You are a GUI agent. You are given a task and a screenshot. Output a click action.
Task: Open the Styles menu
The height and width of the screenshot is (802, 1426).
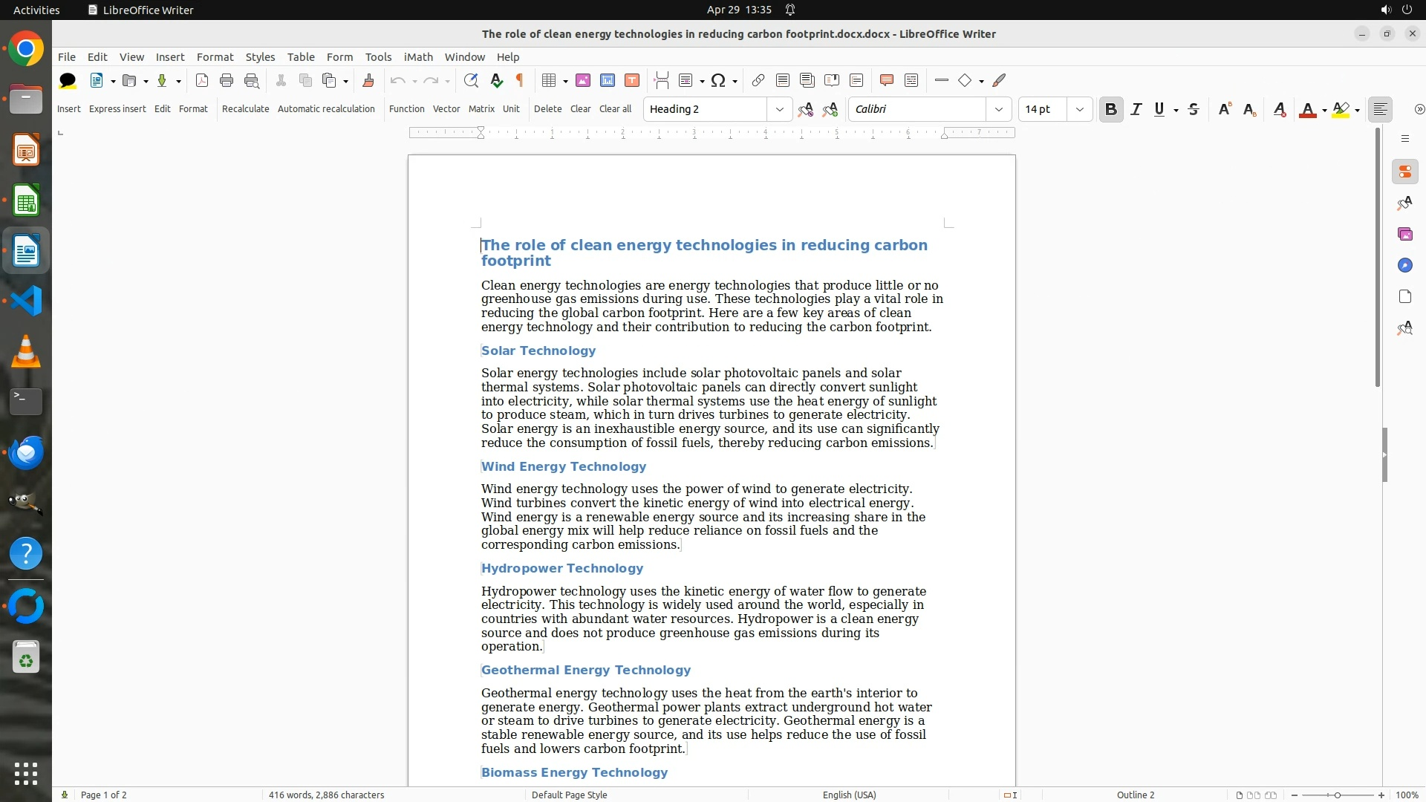(260, 56)
